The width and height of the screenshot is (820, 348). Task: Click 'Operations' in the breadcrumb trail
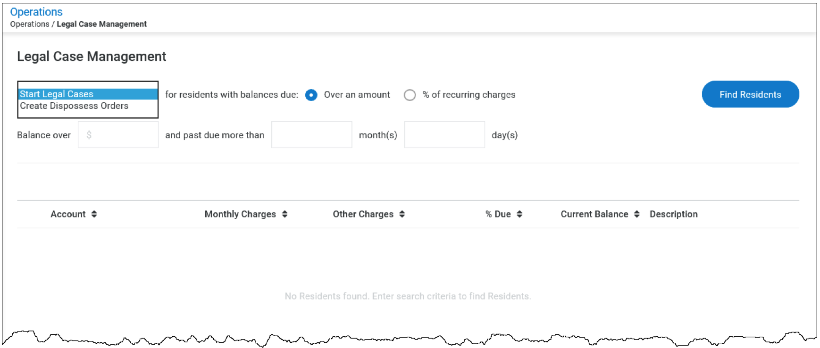(x=30, y=24)
